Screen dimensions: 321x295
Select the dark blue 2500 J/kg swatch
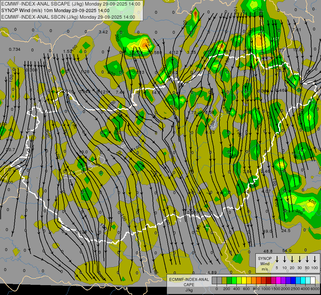click(293, 280)
